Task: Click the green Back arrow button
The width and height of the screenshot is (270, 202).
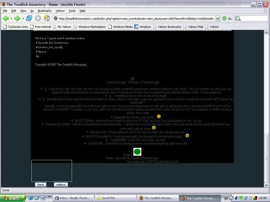Action: tap(6, 18)
